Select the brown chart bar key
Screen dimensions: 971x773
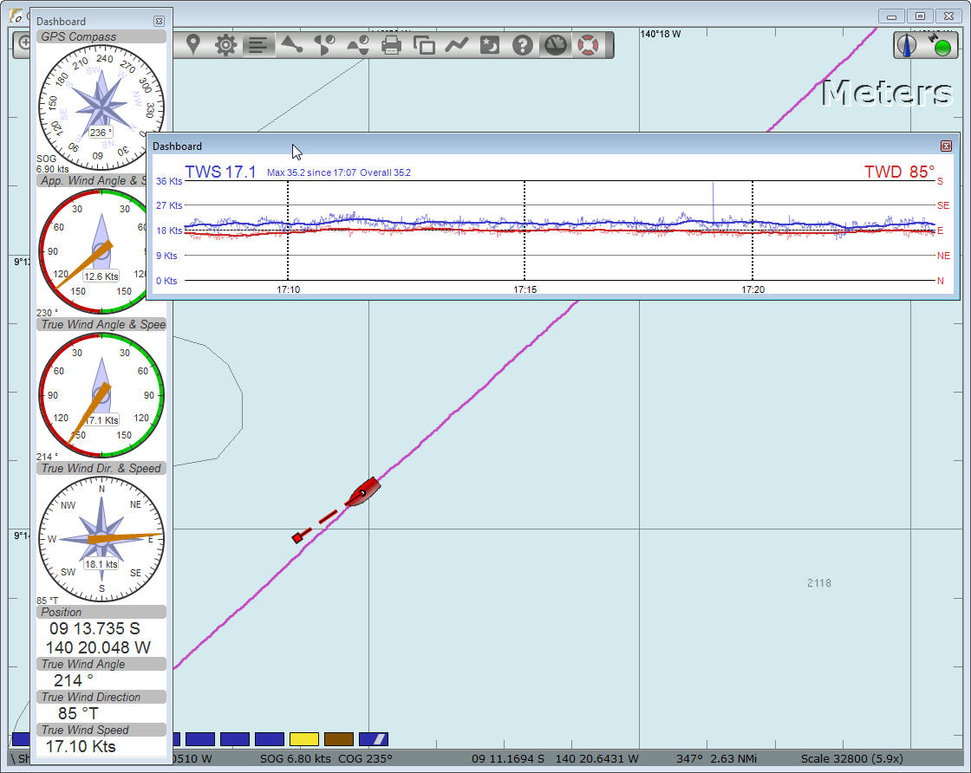pyautogui.click(x=339, y=739)
